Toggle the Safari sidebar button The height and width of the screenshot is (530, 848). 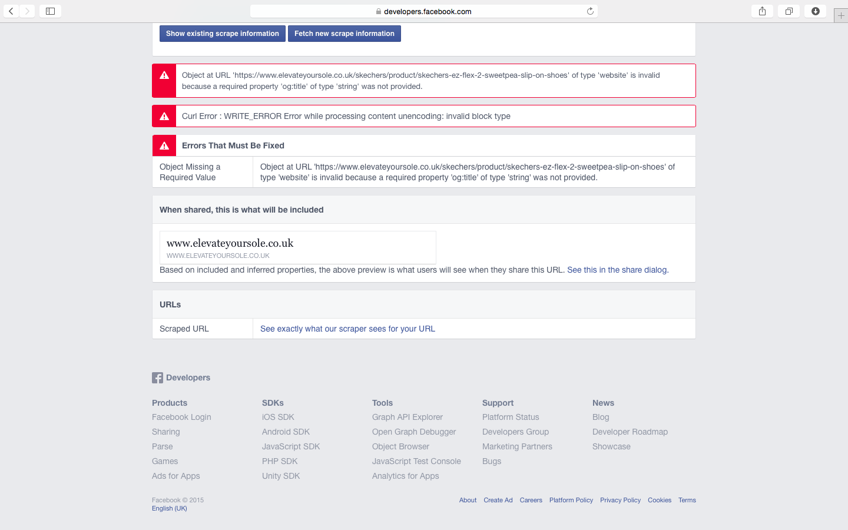[x=50, y=11]
